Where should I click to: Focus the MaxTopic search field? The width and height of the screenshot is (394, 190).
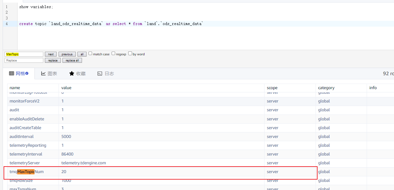tap(24, 54)
